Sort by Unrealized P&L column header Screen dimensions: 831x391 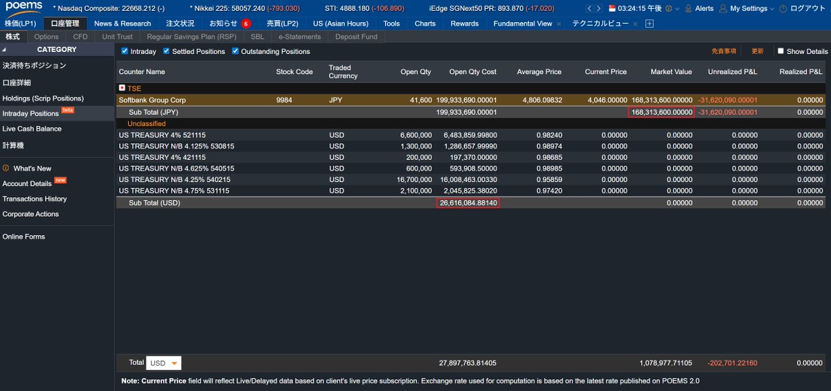click(733, 72)
